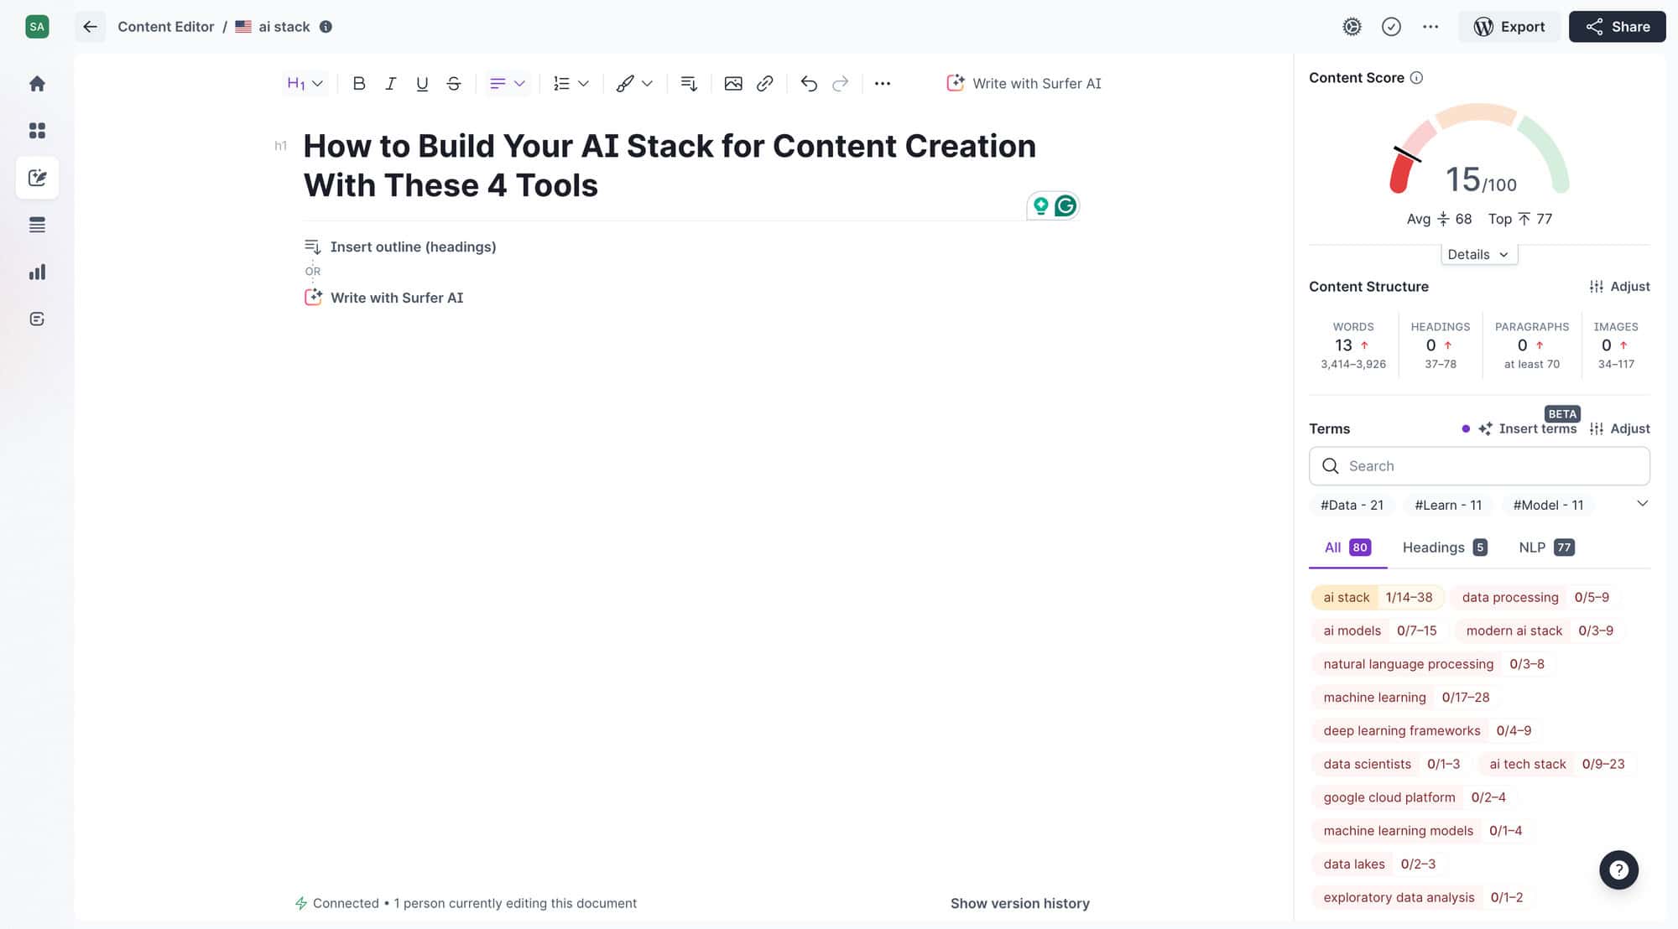Viewport: 1678px width, 929px height.
Task: Open the grid dashboard sidebar icon
Action: (37, 131)
